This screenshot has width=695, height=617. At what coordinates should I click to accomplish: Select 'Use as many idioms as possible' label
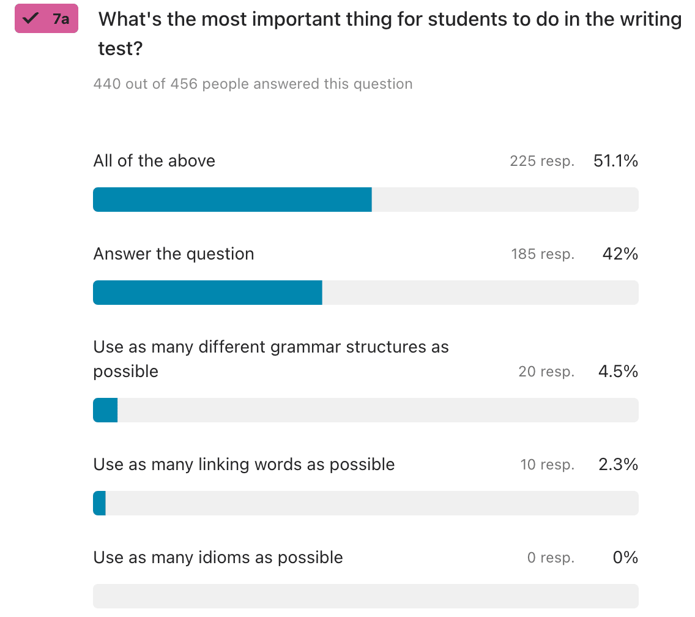click(x=218, y=558)
